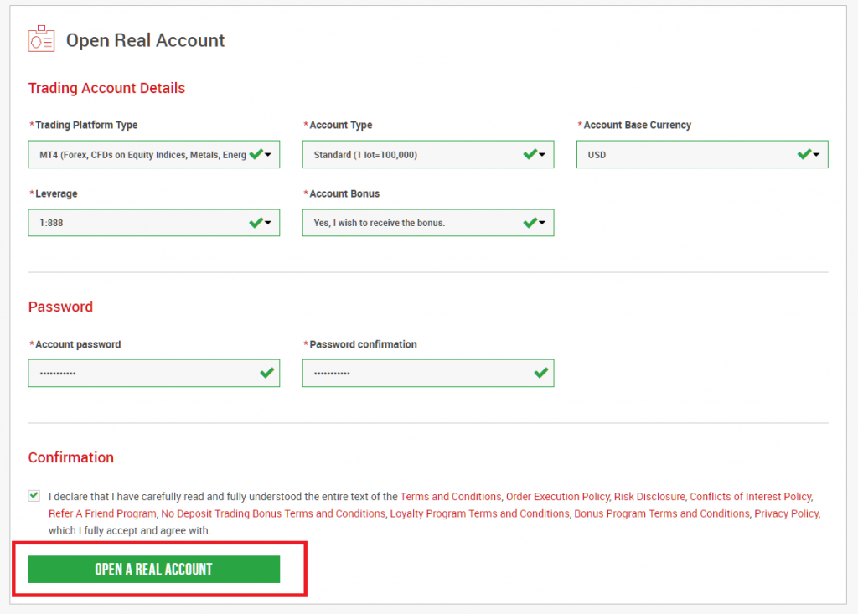Click green checkmark in Password confirmation field

(541, 373)
